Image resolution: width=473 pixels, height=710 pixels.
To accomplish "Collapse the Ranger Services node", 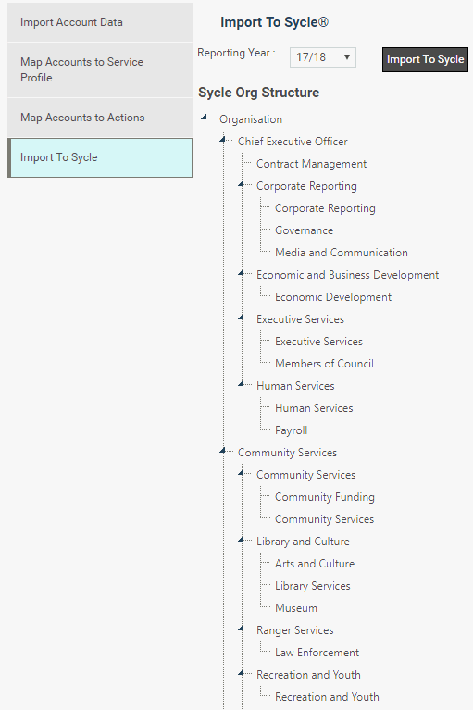I will (x=241, y=628).
